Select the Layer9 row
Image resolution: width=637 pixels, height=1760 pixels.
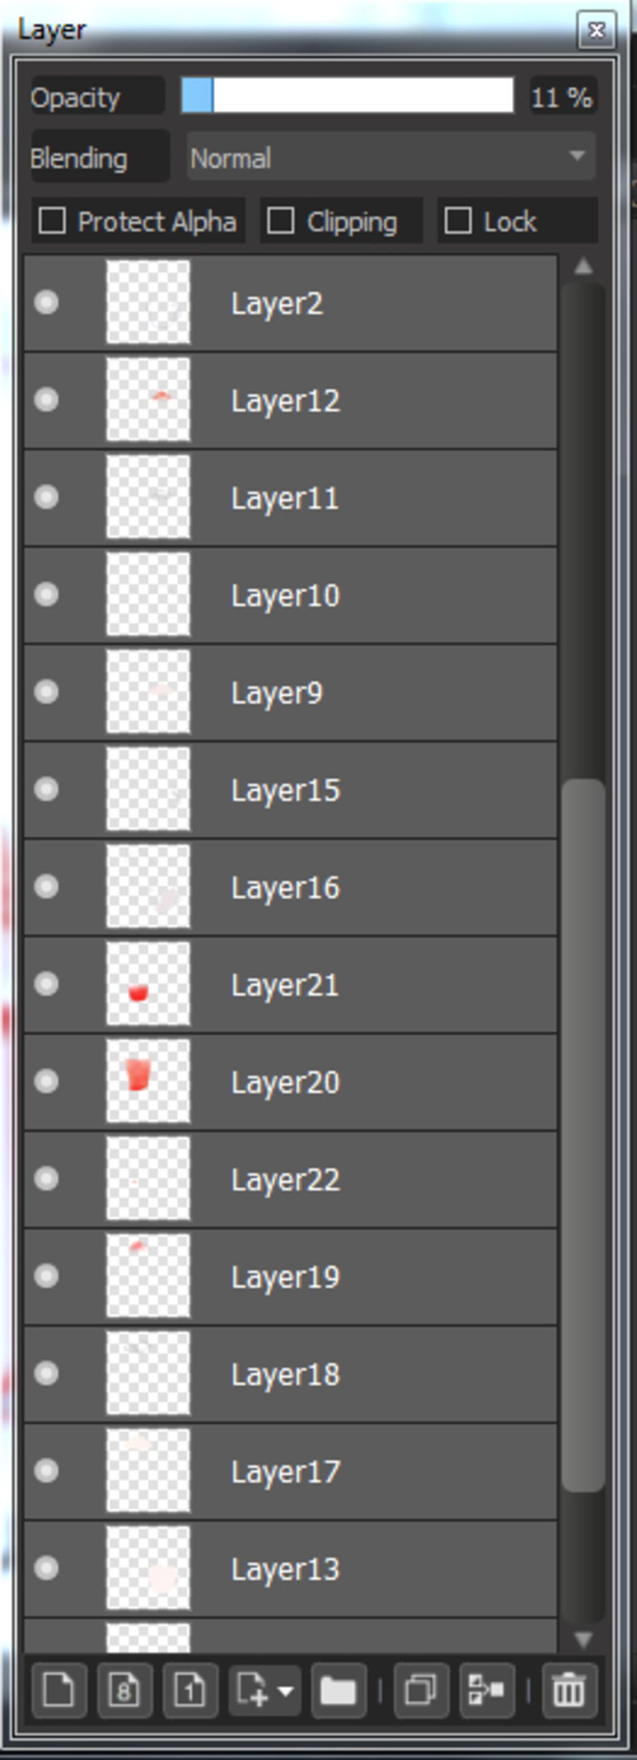pyautogui.click(x=290, y=692)
